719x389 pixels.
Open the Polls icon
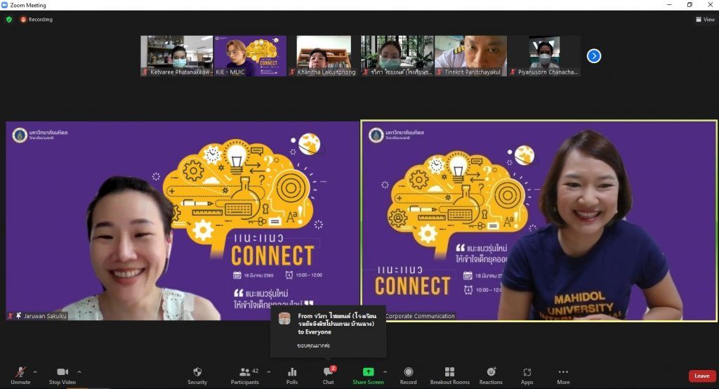(292, 375)
